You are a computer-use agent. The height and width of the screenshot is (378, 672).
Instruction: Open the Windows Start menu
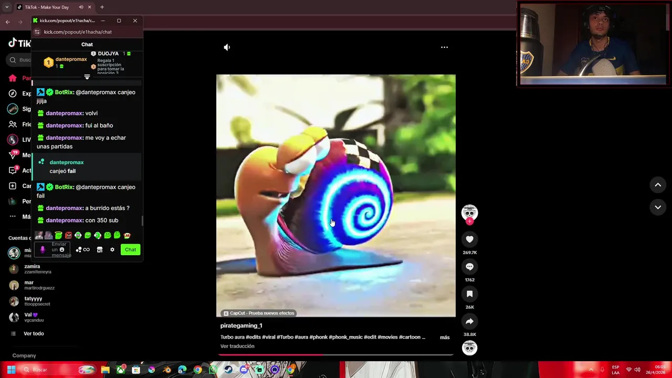click(x=10, y=370)
